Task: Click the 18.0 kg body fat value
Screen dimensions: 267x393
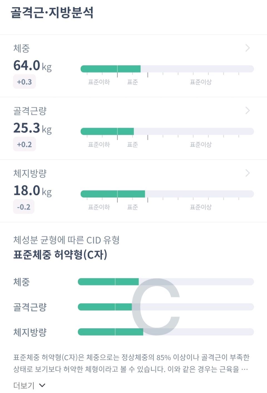Action: pos(33,191)
